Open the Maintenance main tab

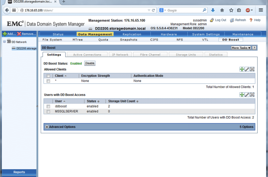[x=243, y=34]
